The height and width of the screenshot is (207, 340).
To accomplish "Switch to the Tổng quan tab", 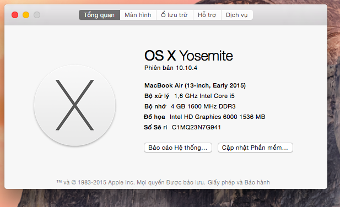I will click(x=99, y=15).
